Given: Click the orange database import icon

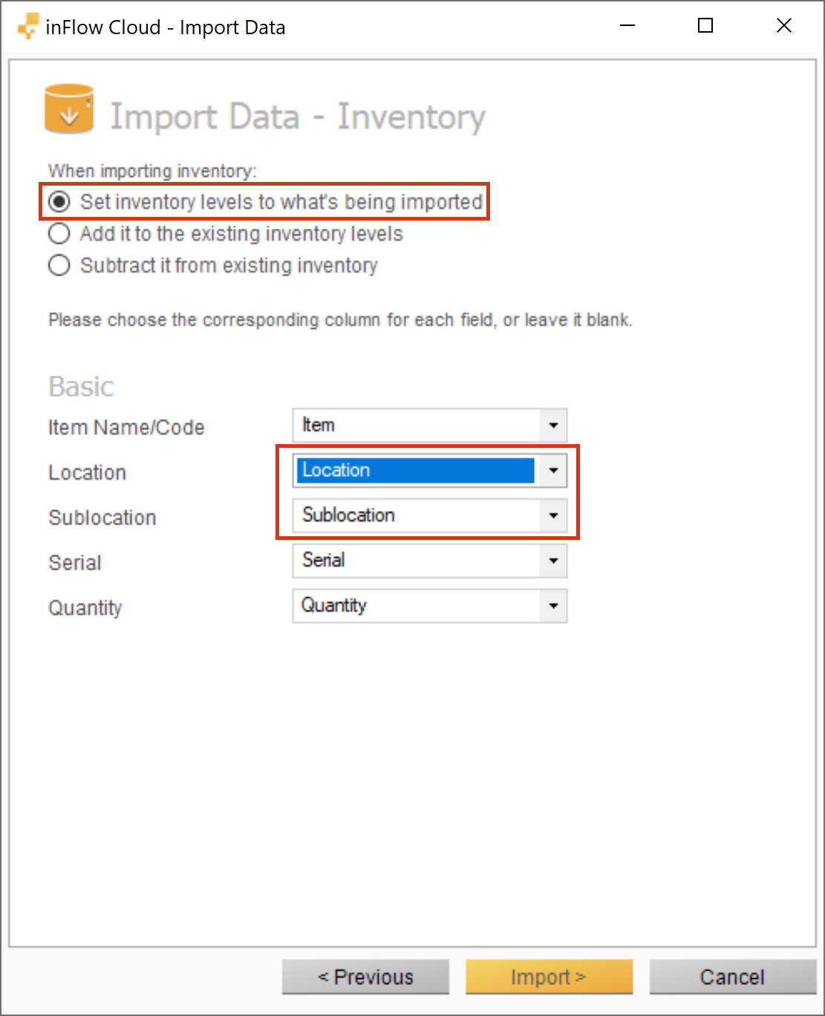Looking at the screenshot, I should pos(69,109).
